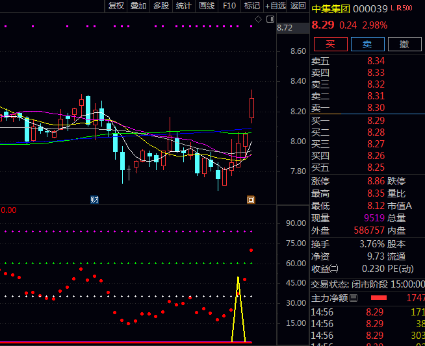Select the 画线 drawing tool
Viewport: 425px width, 346px height.
point(207,6)
